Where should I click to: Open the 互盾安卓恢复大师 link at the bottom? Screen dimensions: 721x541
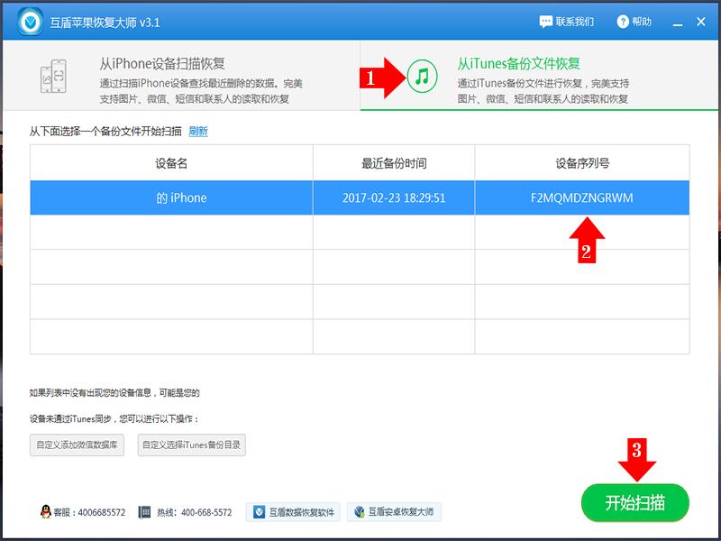(x=397, y=509)
